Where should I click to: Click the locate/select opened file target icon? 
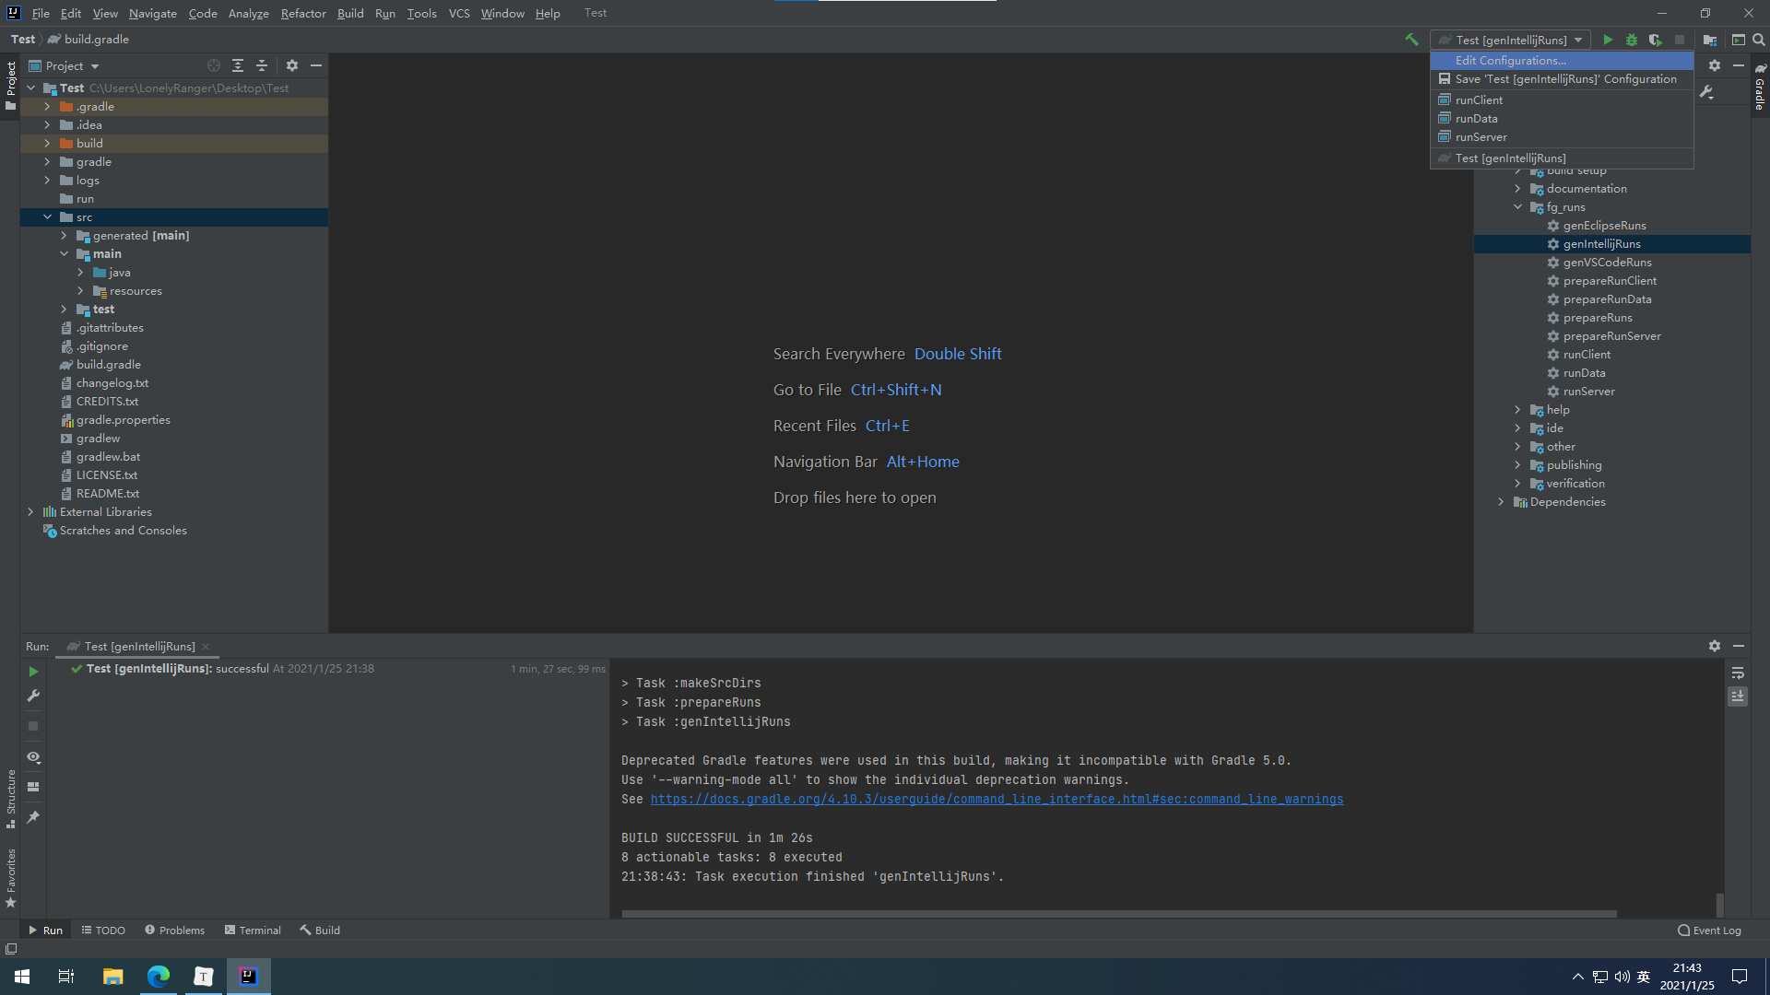(214, 65)
